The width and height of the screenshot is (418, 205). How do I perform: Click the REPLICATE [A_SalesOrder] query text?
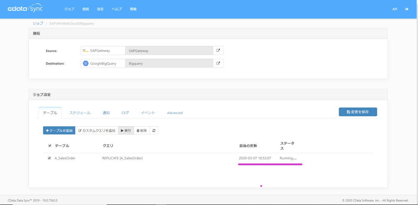pos(122,158)
